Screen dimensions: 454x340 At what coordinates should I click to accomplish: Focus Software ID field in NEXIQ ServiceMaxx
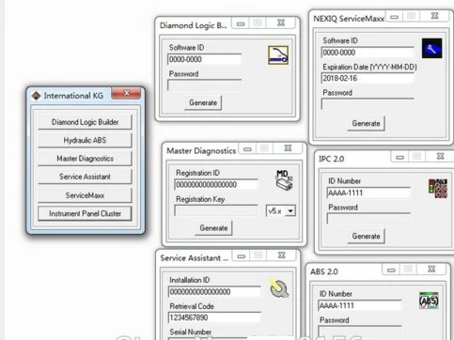tap(368, 53)
